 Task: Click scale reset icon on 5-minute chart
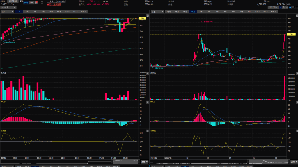coord(148,16)
